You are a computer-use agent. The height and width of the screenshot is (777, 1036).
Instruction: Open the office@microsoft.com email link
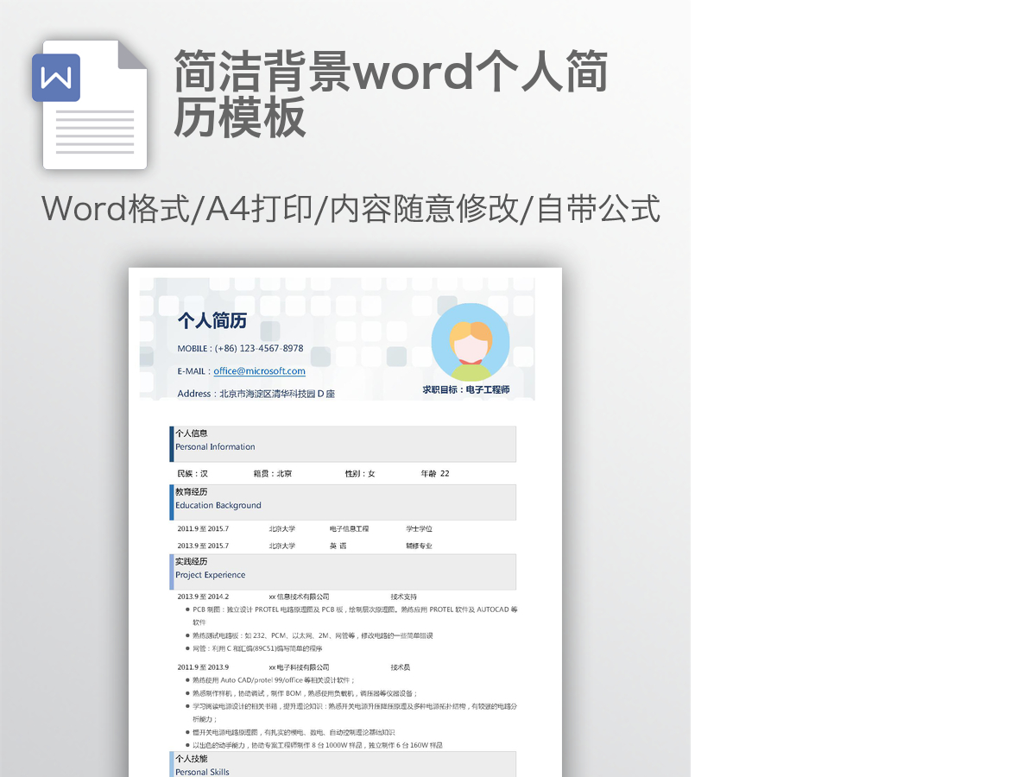[259, 371]
